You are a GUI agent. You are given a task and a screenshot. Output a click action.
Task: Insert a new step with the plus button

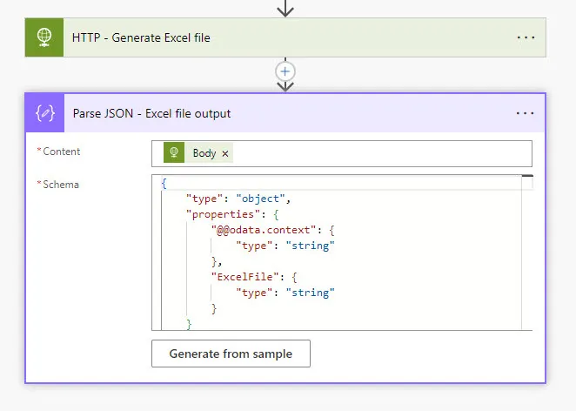pyautogui.click(x=285, y=71)
